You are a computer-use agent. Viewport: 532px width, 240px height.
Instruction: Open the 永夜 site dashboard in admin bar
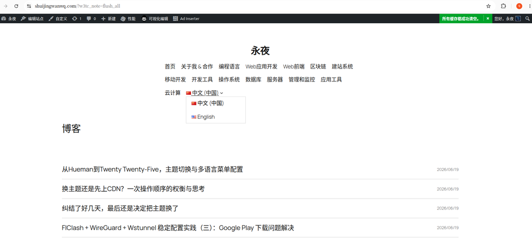9,19
